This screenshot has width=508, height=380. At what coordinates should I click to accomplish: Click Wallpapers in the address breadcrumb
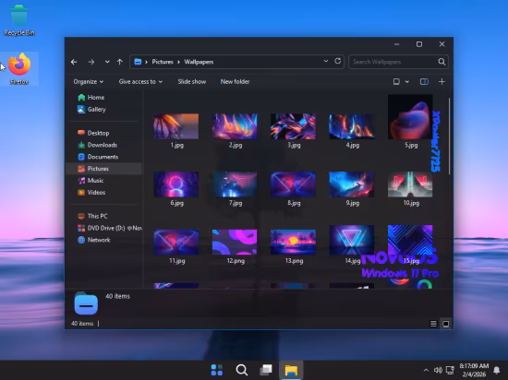click(x=199, y=62)
